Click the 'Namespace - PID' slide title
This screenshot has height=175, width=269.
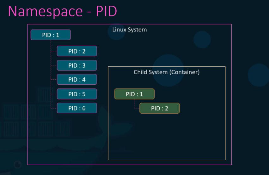tap(63, 11)
